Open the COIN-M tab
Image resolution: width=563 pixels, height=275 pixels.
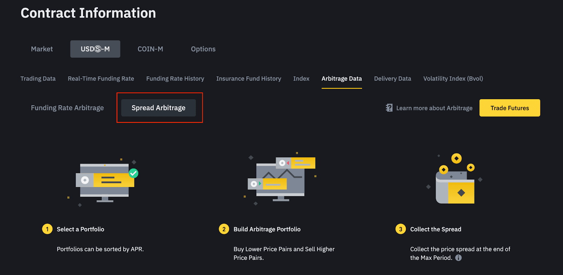(150, 49)
